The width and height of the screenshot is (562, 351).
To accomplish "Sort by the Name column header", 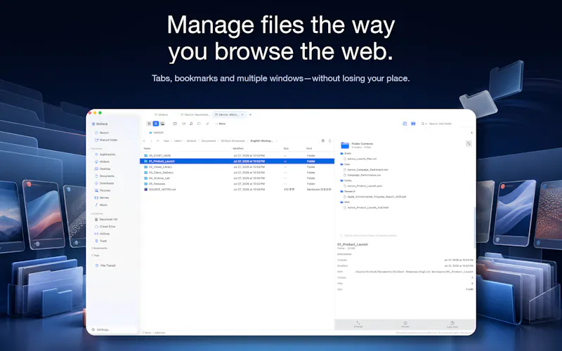I will point(147,148).
